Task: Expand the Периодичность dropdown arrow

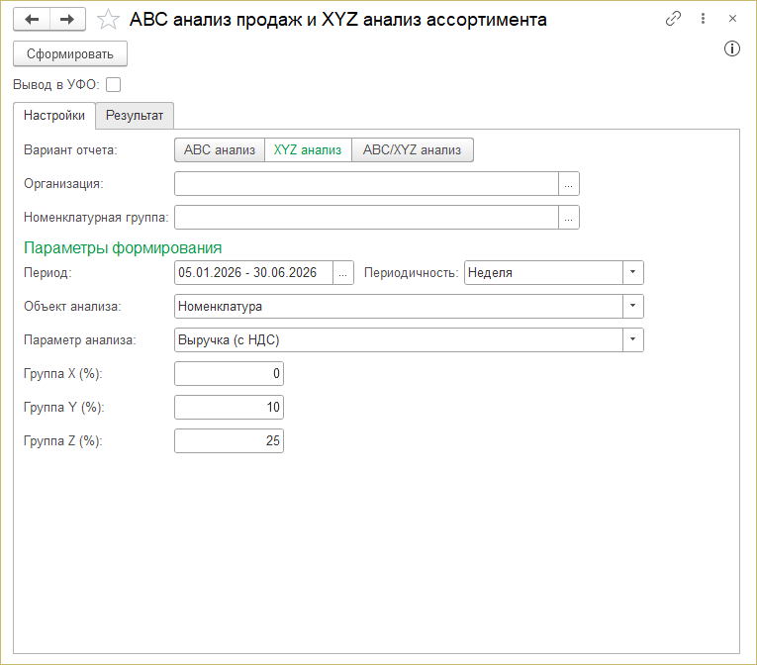Action: pyautogui.click(x=633, y=272)
